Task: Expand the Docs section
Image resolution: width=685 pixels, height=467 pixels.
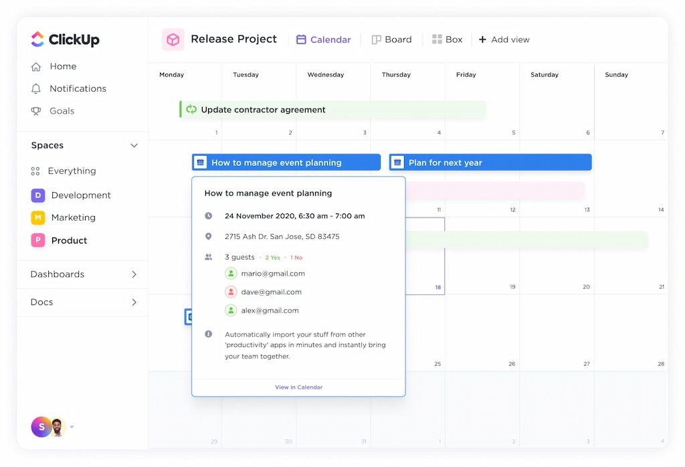Action: coord(133,302)
